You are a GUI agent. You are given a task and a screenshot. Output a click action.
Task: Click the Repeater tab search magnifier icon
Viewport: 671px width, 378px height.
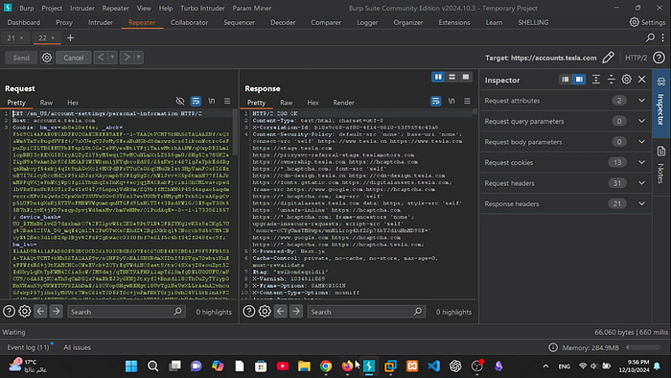point(650,37)
